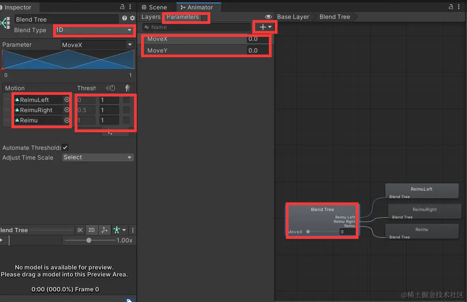Viewport: 467px width, 302px height.
Task: Open Parameter MoveX dropdown
Action: pyautogui.click(x=97, y=45)
